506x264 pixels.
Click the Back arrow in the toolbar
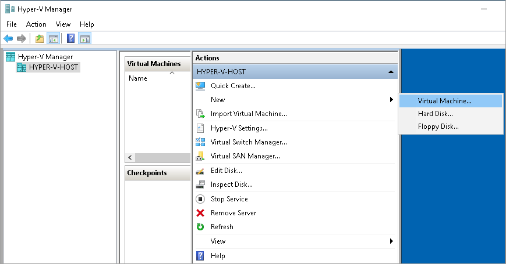[x=8, y=39]
